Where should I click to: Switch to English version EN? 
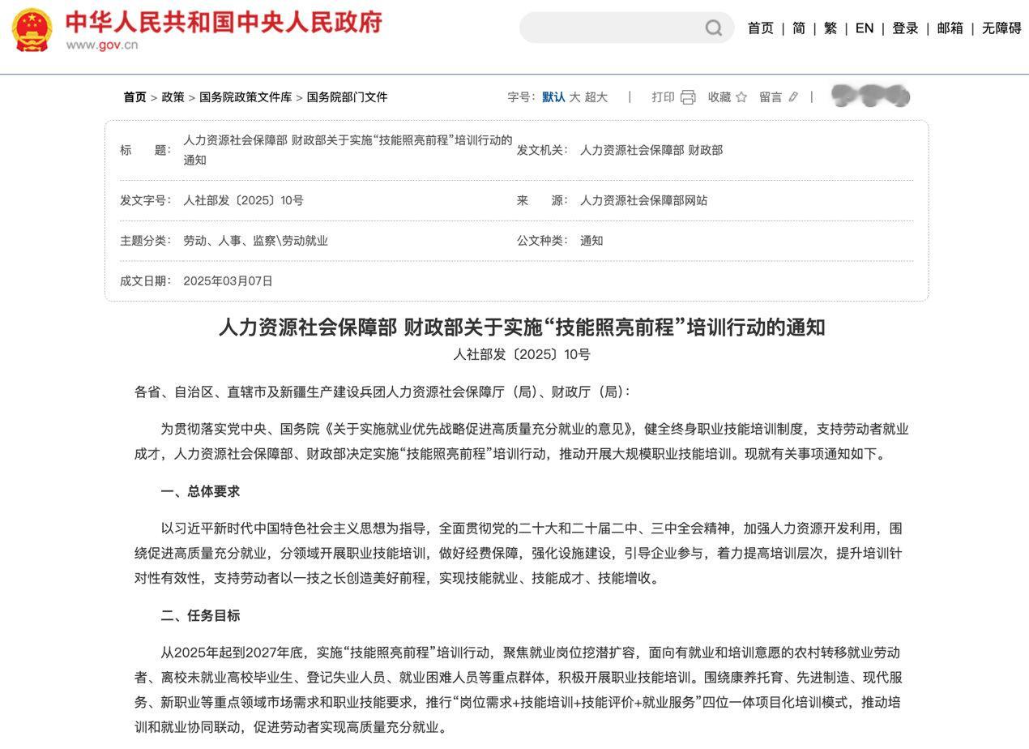pos(865,28)
